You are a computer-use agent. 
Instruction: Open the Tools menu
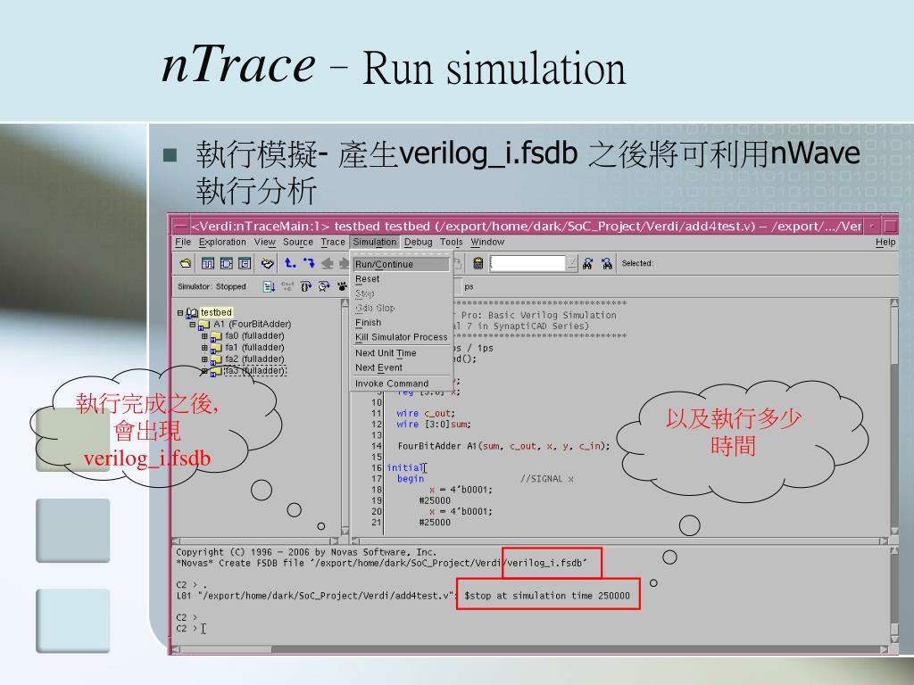(451, 242)
